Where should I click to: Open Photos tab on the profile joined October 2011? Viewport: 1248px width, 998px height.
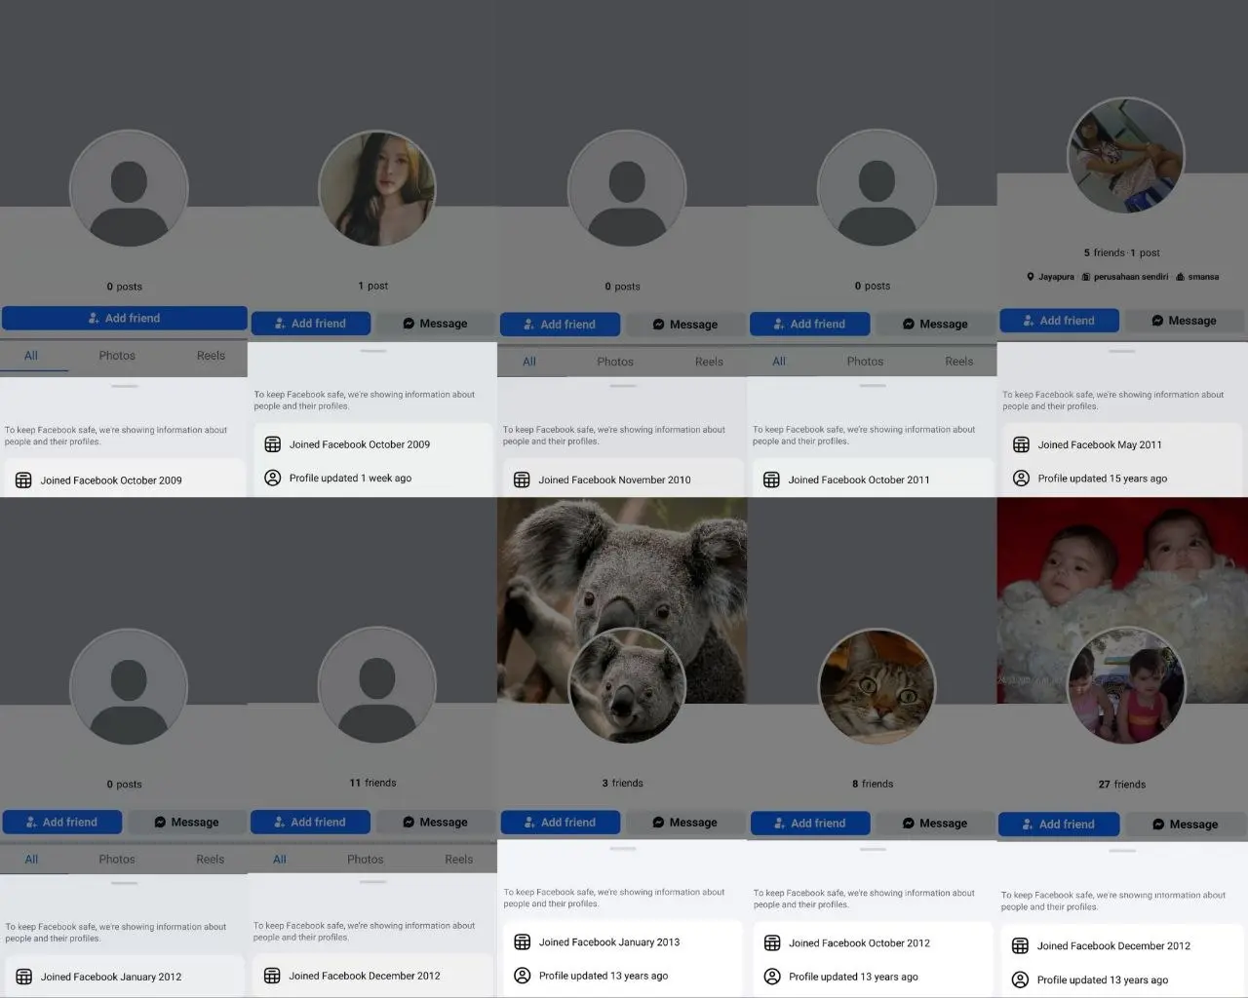click(865, 362)
